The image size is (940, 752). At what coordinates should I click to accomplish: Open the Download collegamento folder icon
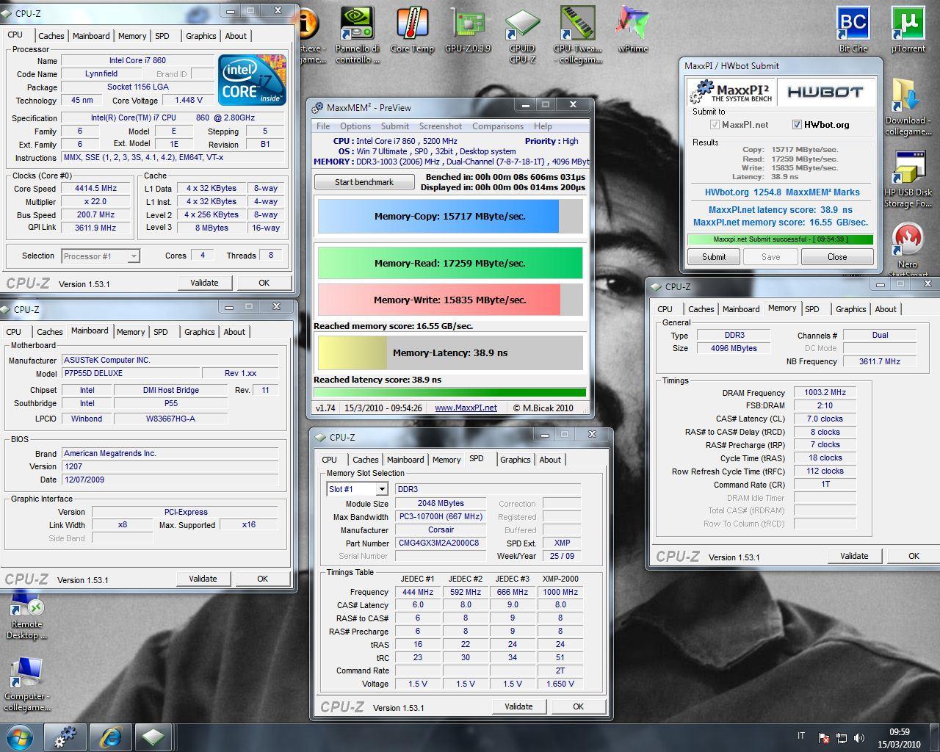coord(908,106)
